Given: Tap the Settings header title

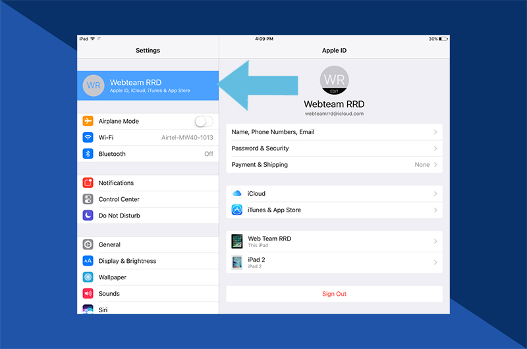Looking at the screenshot, I should tap(148, 51).
